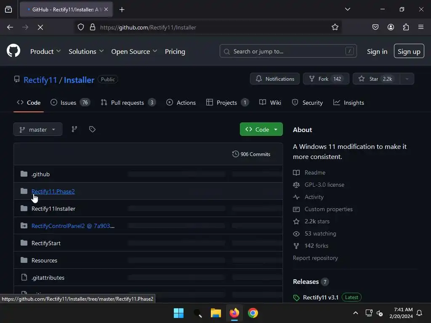
Task: Open a new browser tab
Action: 122,10
